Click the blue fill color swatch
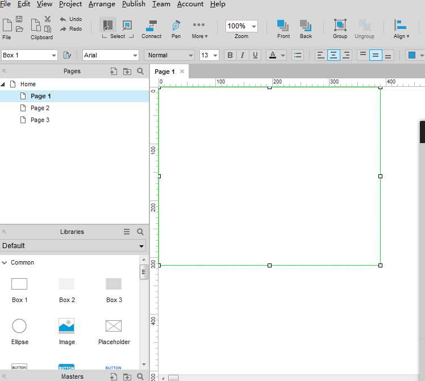Image resolution: width=425 pixels, height=381 pixels. [412, 55]
